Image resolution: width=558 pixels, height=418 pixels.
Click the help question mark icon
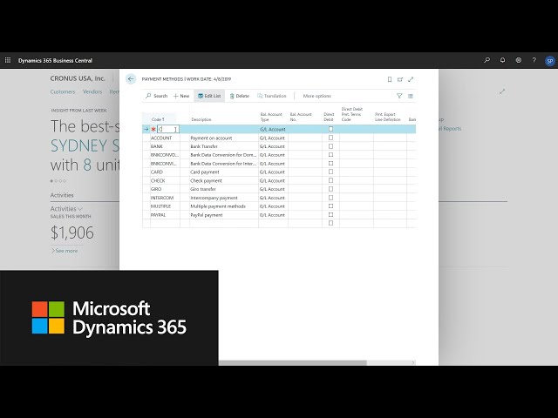click(x=534, y=60)
